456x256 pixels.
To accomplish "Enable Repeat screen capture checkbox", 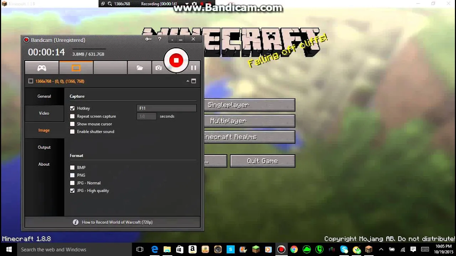I will (72, 116).
